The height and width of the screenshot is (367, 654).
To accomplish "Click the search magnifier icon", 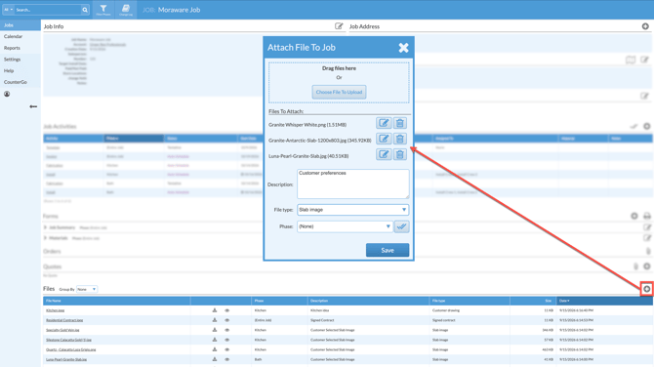I will pos(85,10).
